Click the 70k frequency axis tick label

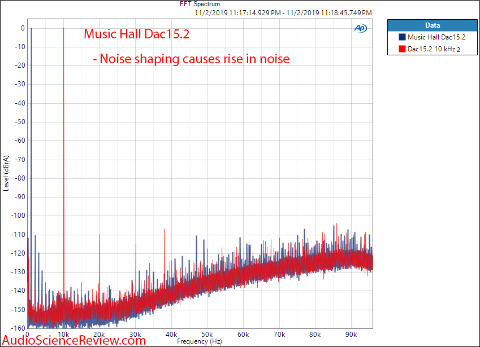pyautogui.click(x=279, y=335)
